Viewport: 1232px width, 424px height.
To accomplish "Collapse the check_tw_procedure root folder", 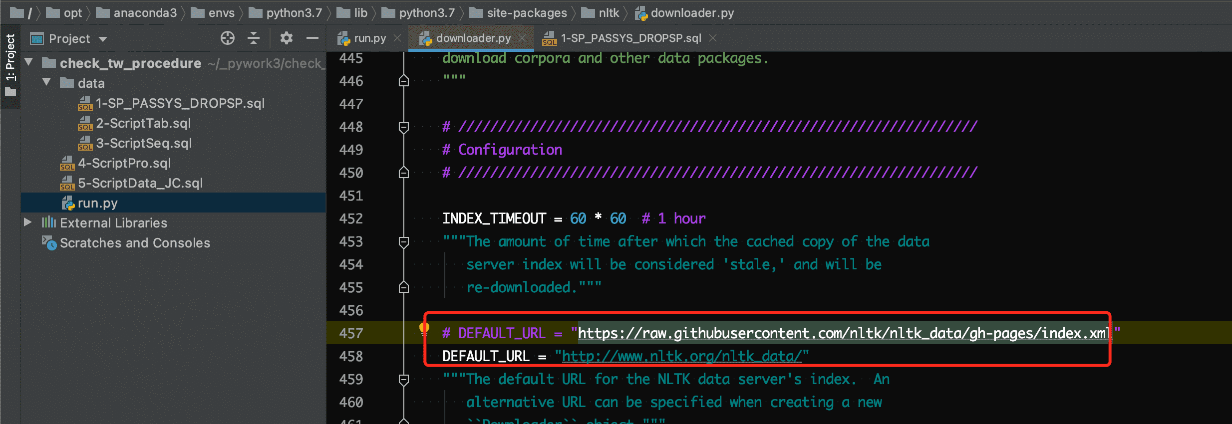I will [x=29, y=63].
